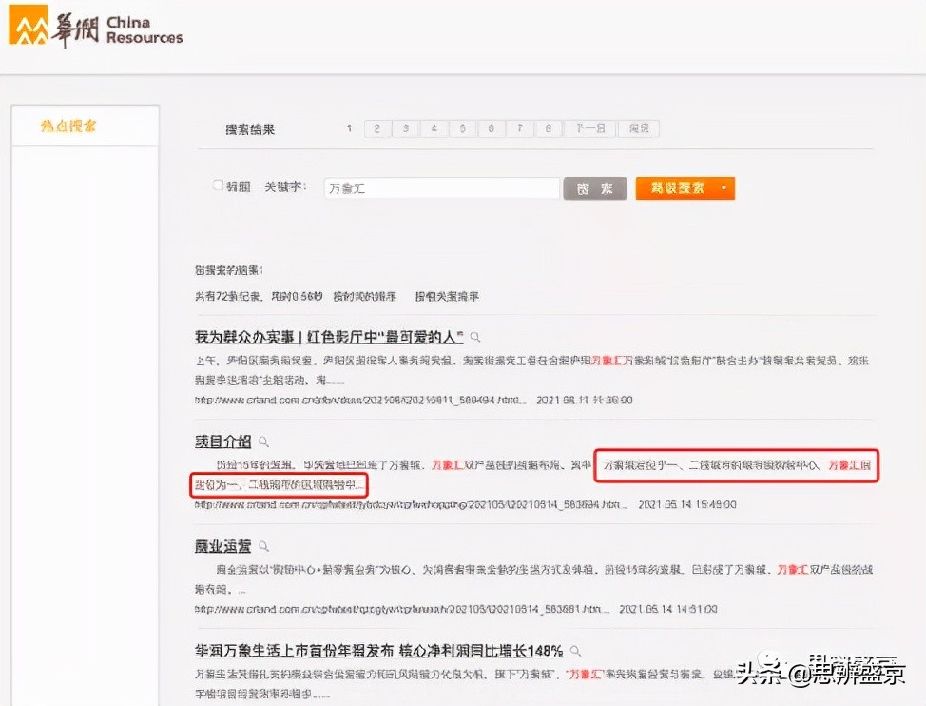Click the orange advanced search button
Viewport: 926px width, 706px height.
679,187
